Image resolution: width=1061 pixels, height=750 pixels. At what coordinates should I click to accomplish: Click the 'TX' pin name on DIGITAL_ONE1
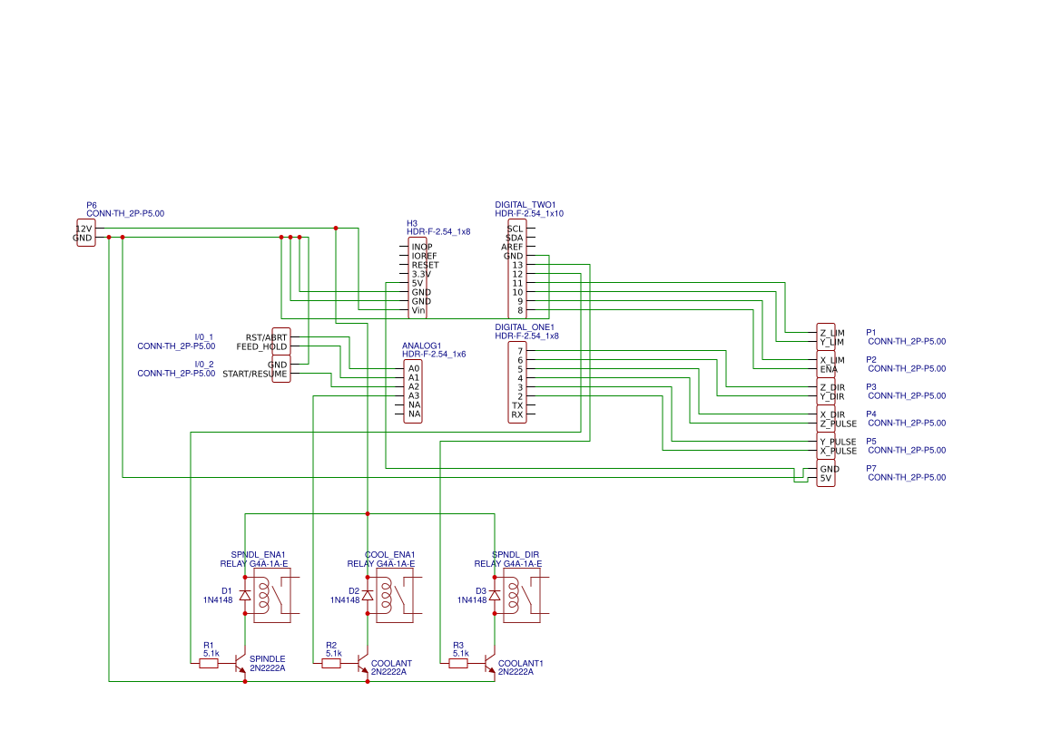tap(517, 405)
